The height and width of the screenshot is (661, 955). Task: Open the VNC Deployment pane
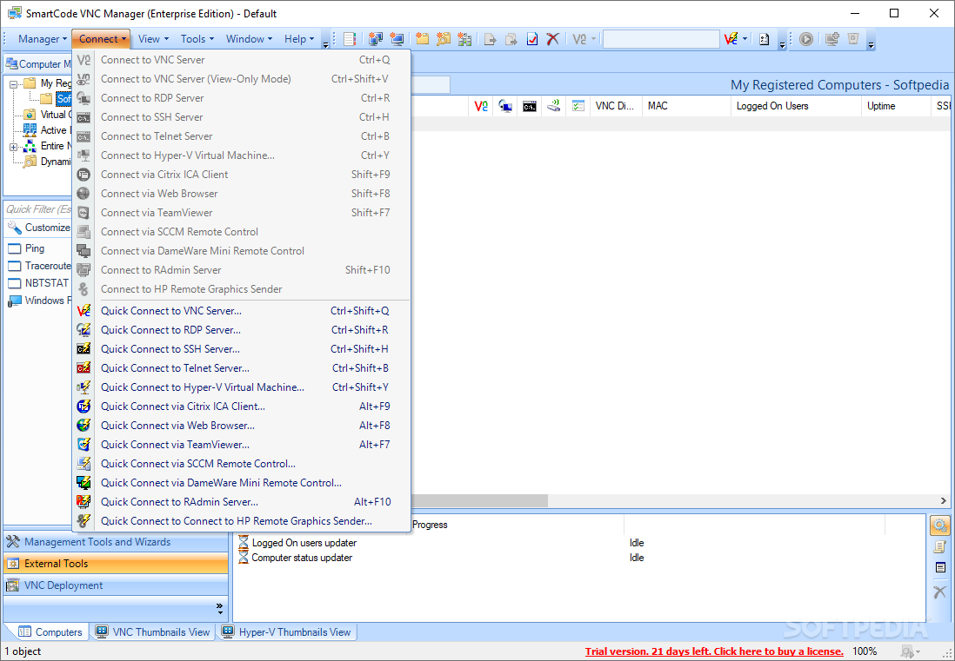(x=116, y=585)
